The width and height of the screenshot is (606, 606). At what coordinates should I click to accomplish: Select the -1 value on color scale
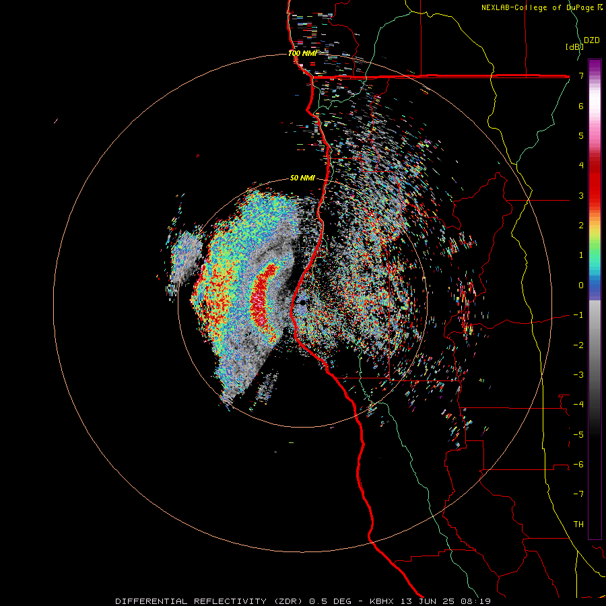click(578, 315)
